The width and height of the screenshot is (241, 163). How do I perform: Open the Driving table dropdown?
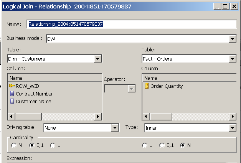(115, 128)
